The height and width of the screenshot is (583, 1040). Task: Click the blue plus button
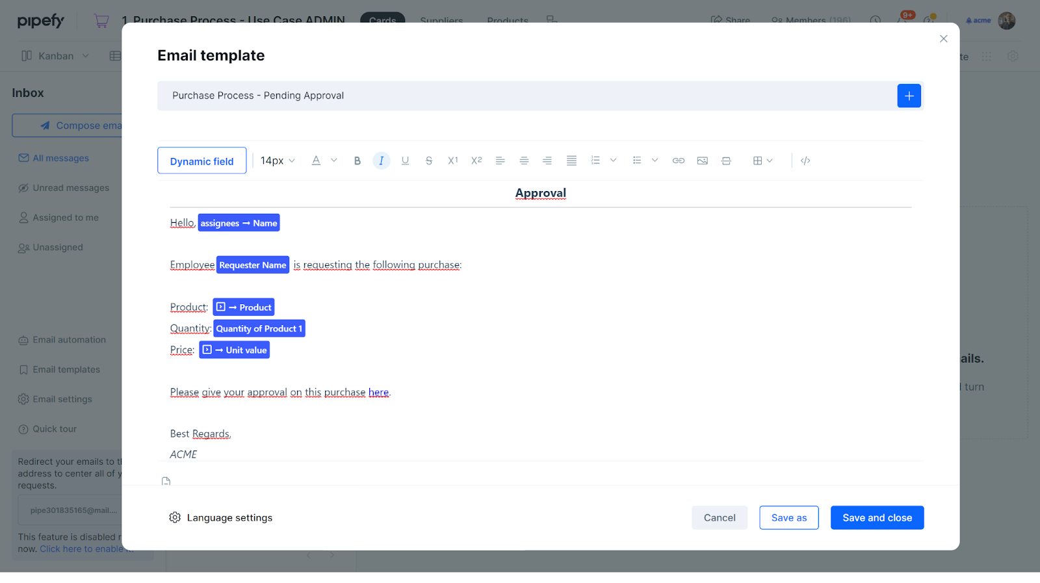tap(909, 96)
